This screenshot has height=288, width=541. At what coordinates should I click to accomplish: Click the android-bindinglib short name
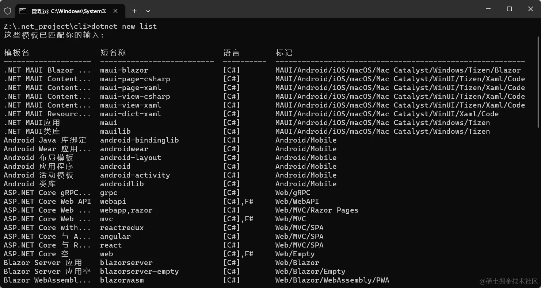[140, 140]
